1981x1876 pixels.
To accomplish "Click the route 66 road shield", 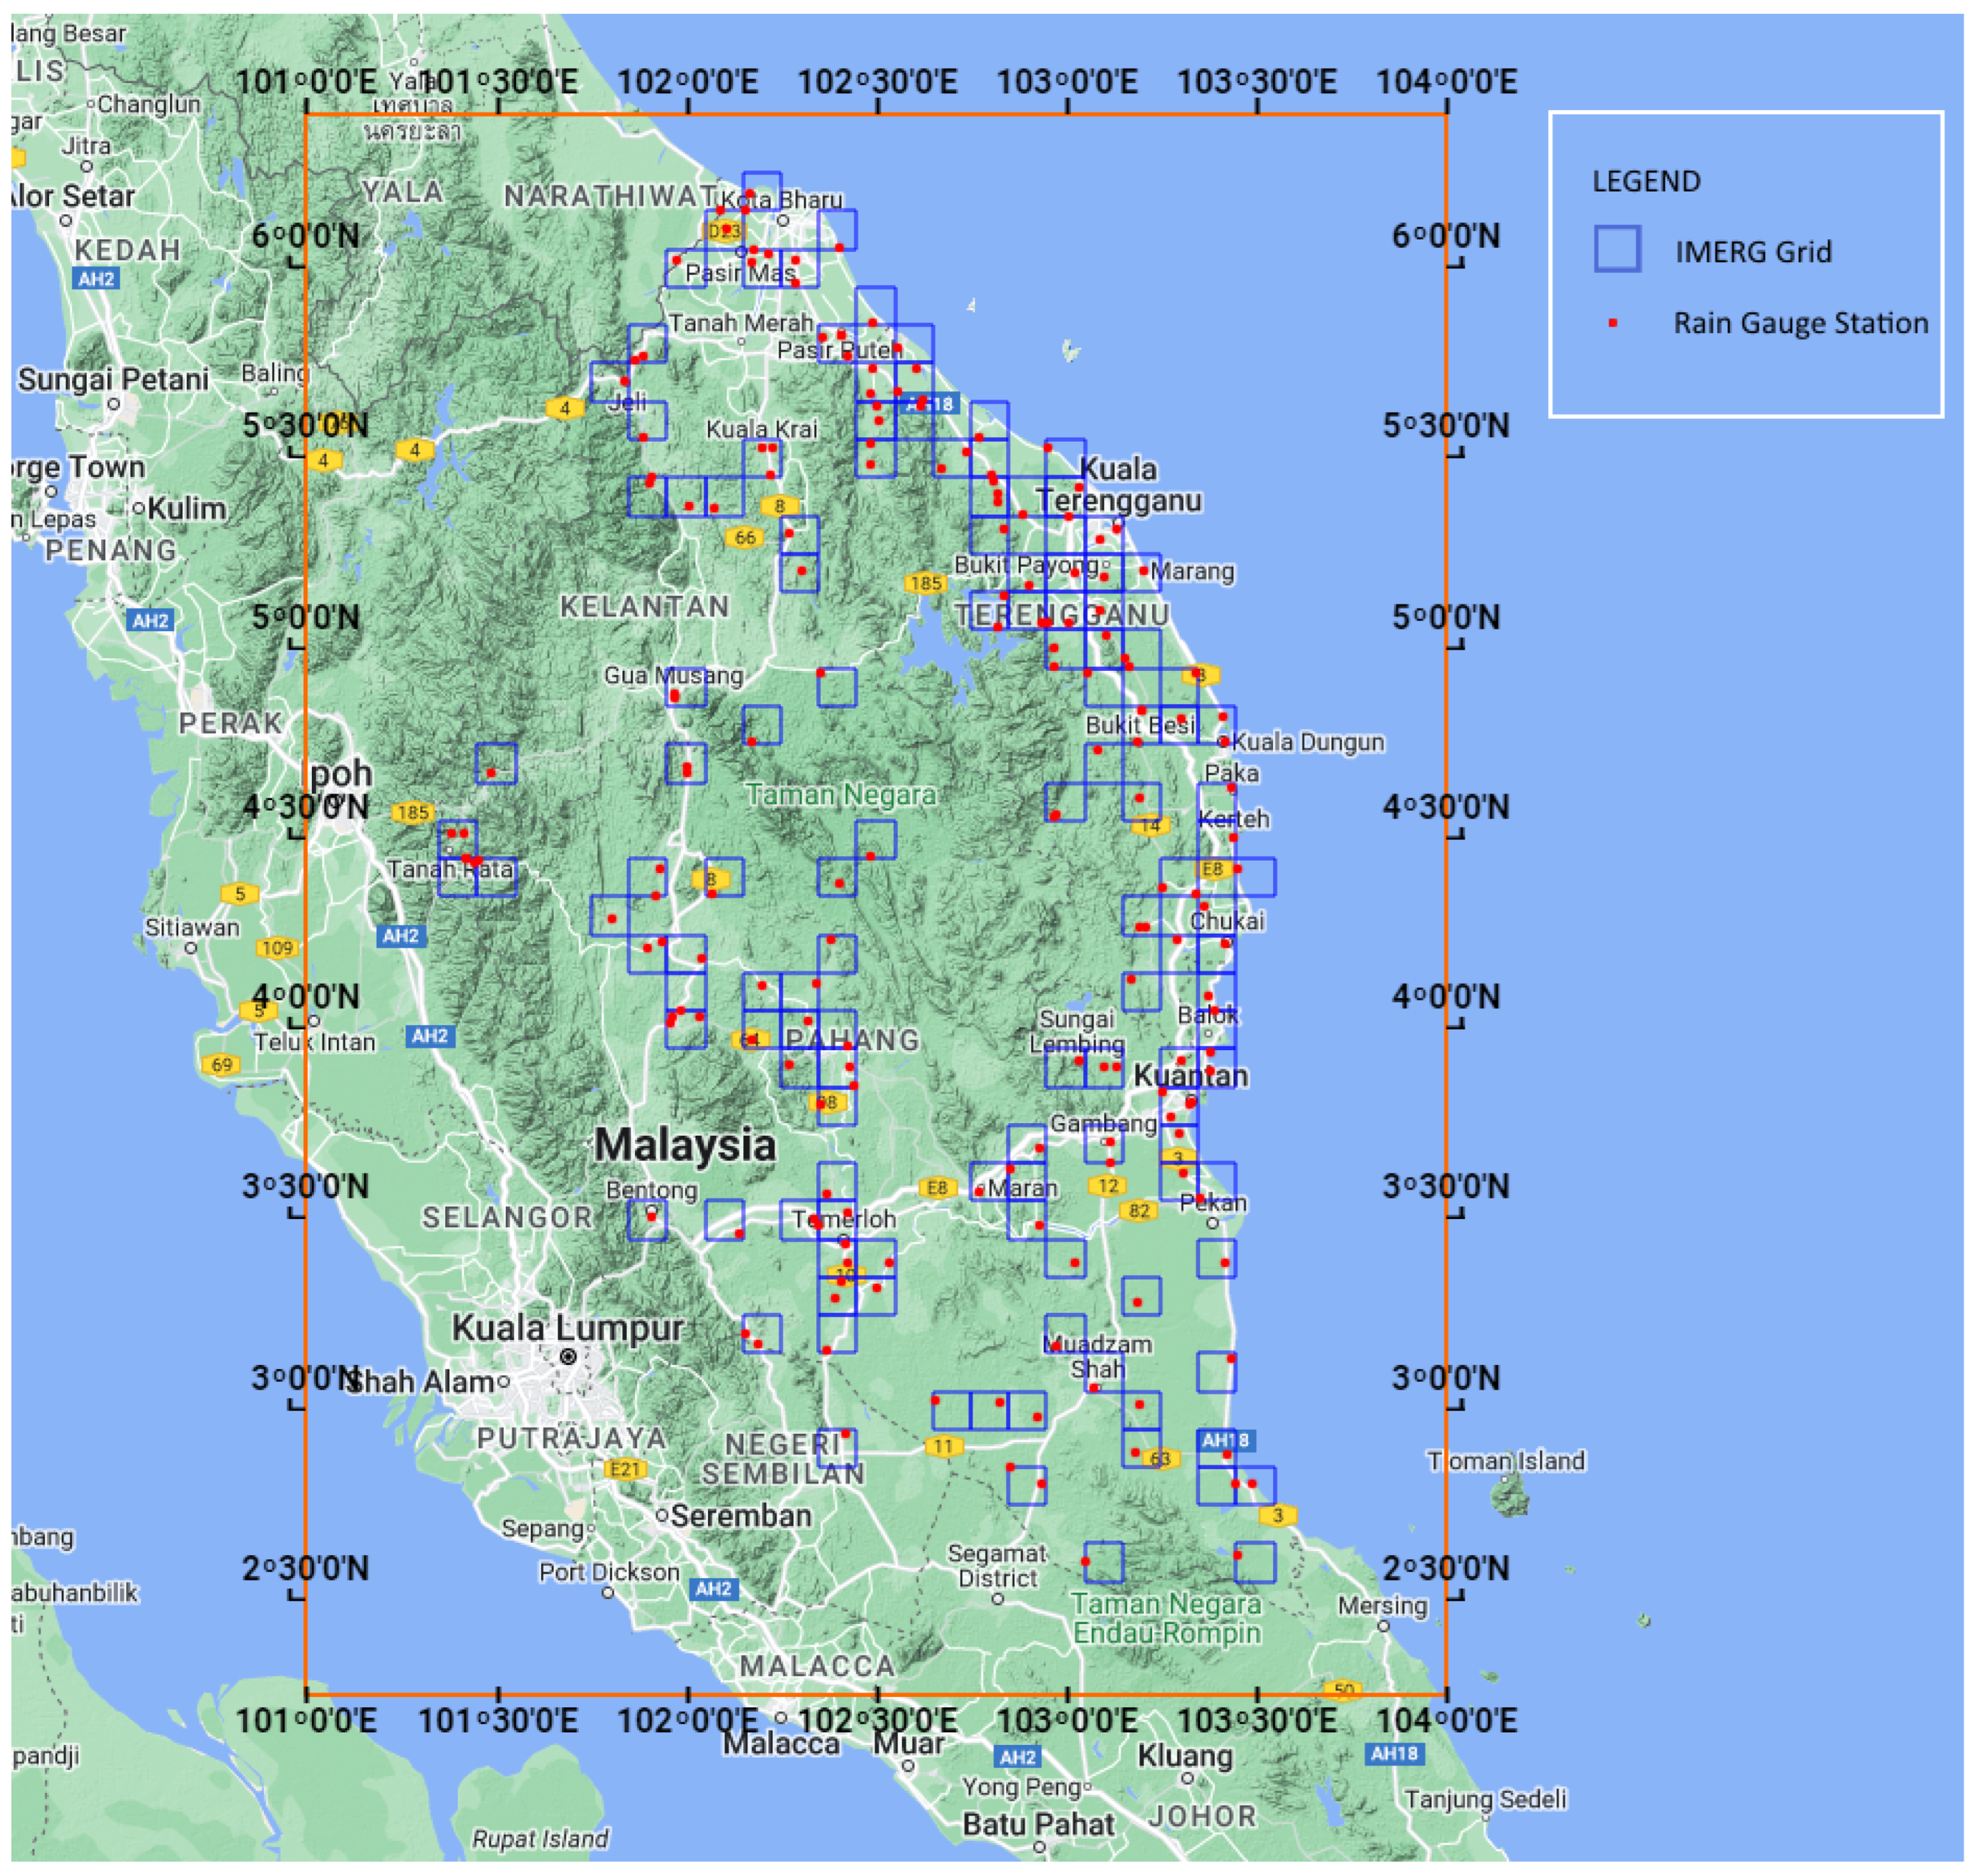I will point(745,538).
